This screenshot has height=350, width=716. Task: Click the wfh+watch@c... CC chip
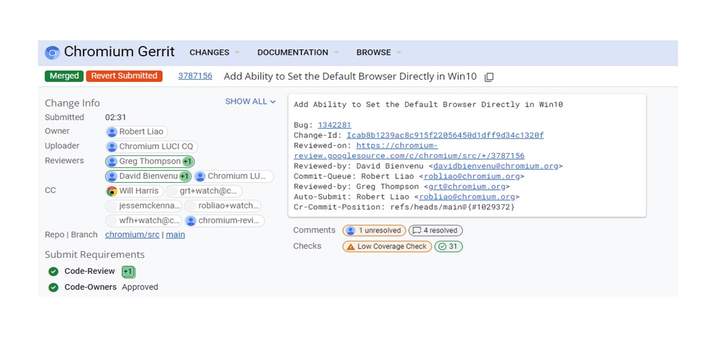(143, 221)
